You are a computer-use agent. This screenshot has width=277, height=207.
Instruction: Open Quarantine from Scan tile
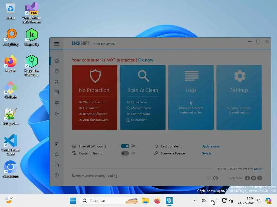tap(137, 120)
